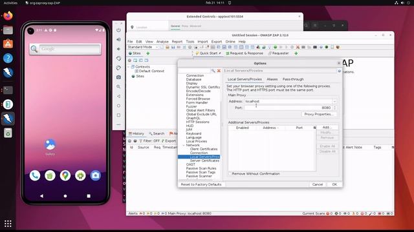Viewport: 414px width, 232px height.
Task: Open the Camera app on the Android home screen
Action: (x=96, y=175)
